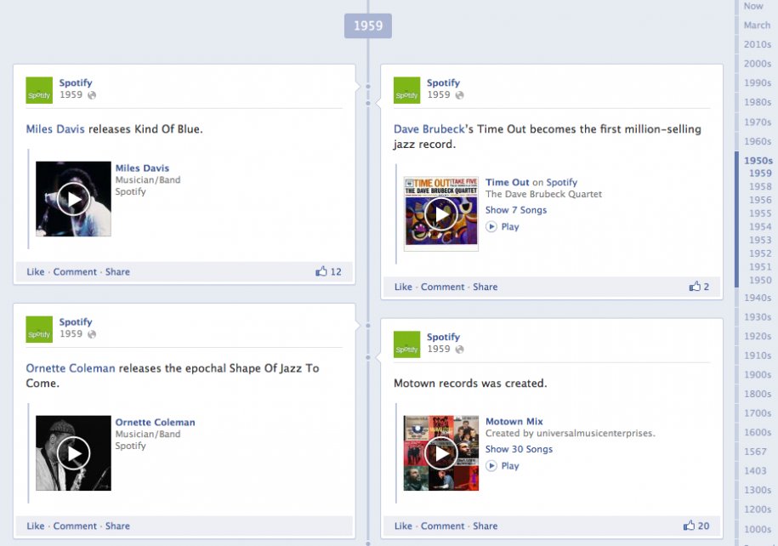Click the globe privacy icon on Miles Davis post

click(92, 95)
